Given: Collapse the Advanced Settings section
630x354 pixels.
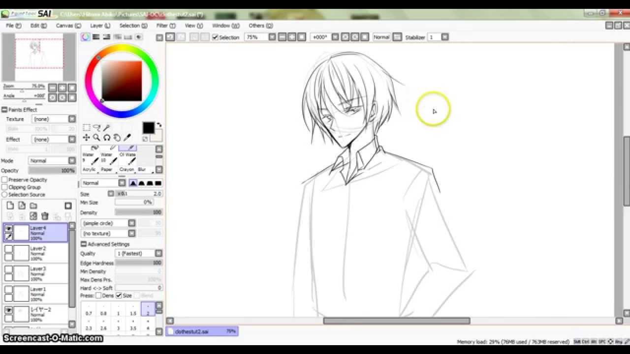Looking at the screenshot, I should point(83,244).
